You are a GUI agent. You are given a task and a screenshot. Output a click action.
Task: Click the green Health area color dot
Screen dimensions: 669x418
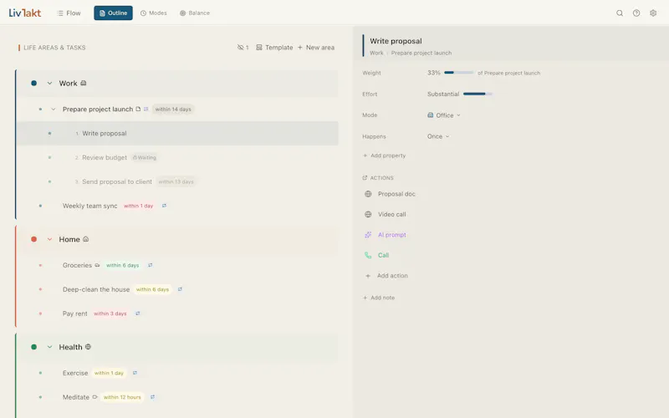[33, 347]
